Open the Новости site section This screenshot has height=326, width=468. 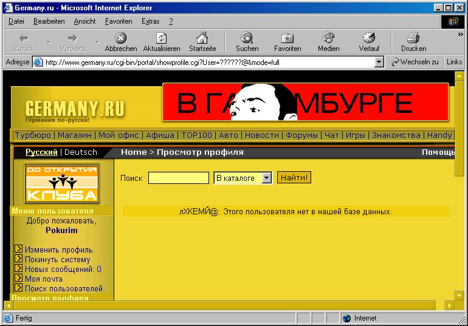point(262,135)
